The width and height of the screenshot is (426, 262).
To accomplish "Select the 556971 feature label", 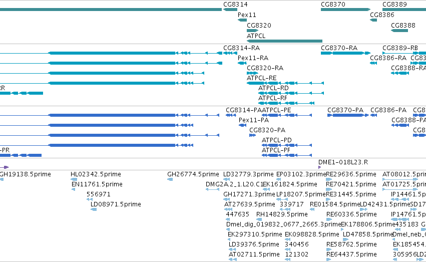I will pyautogui.click(x=98, y=194).
